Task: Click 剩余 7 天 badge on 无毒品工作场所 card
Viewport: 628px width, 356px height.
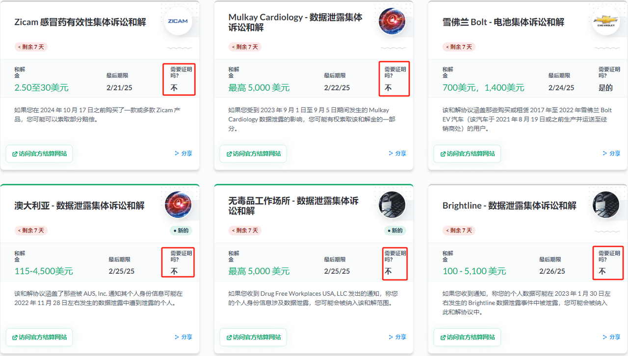Action: click(x=245, y=231)
